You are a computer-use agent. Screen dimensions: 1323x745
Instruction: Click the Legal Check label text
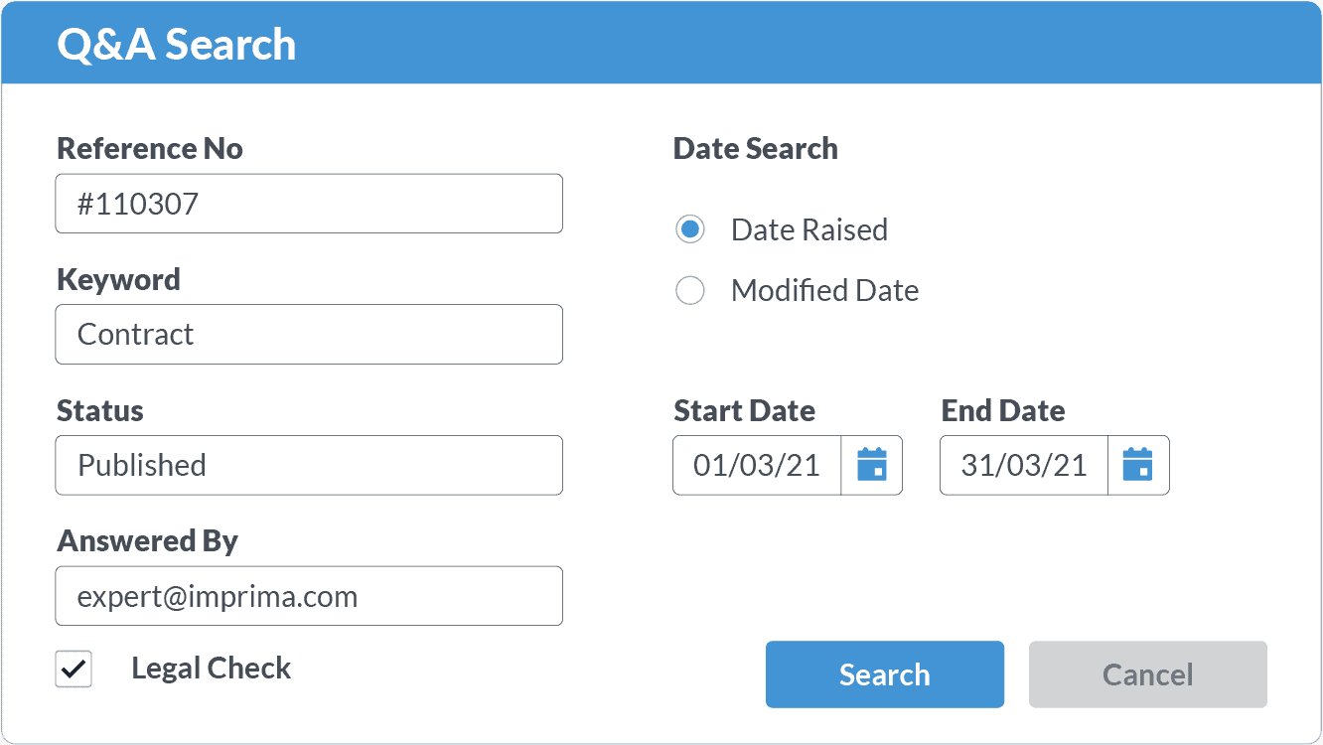tap(212, 669)
